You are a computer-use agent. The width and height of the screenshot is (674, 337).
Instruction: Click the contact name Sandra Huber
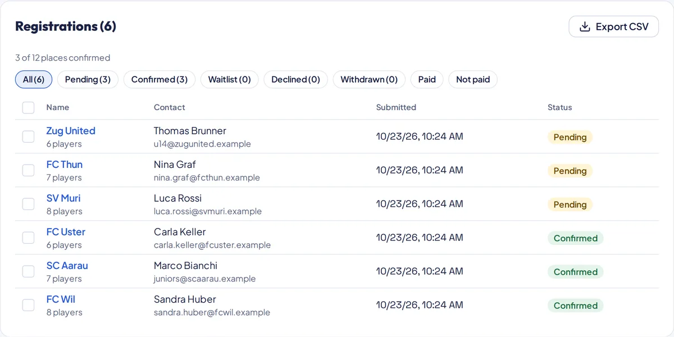coord(185,299)
